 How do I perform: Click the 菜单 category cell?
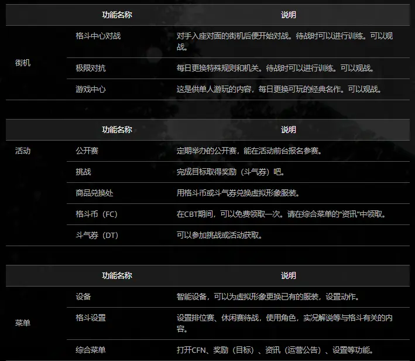point(23,323)
